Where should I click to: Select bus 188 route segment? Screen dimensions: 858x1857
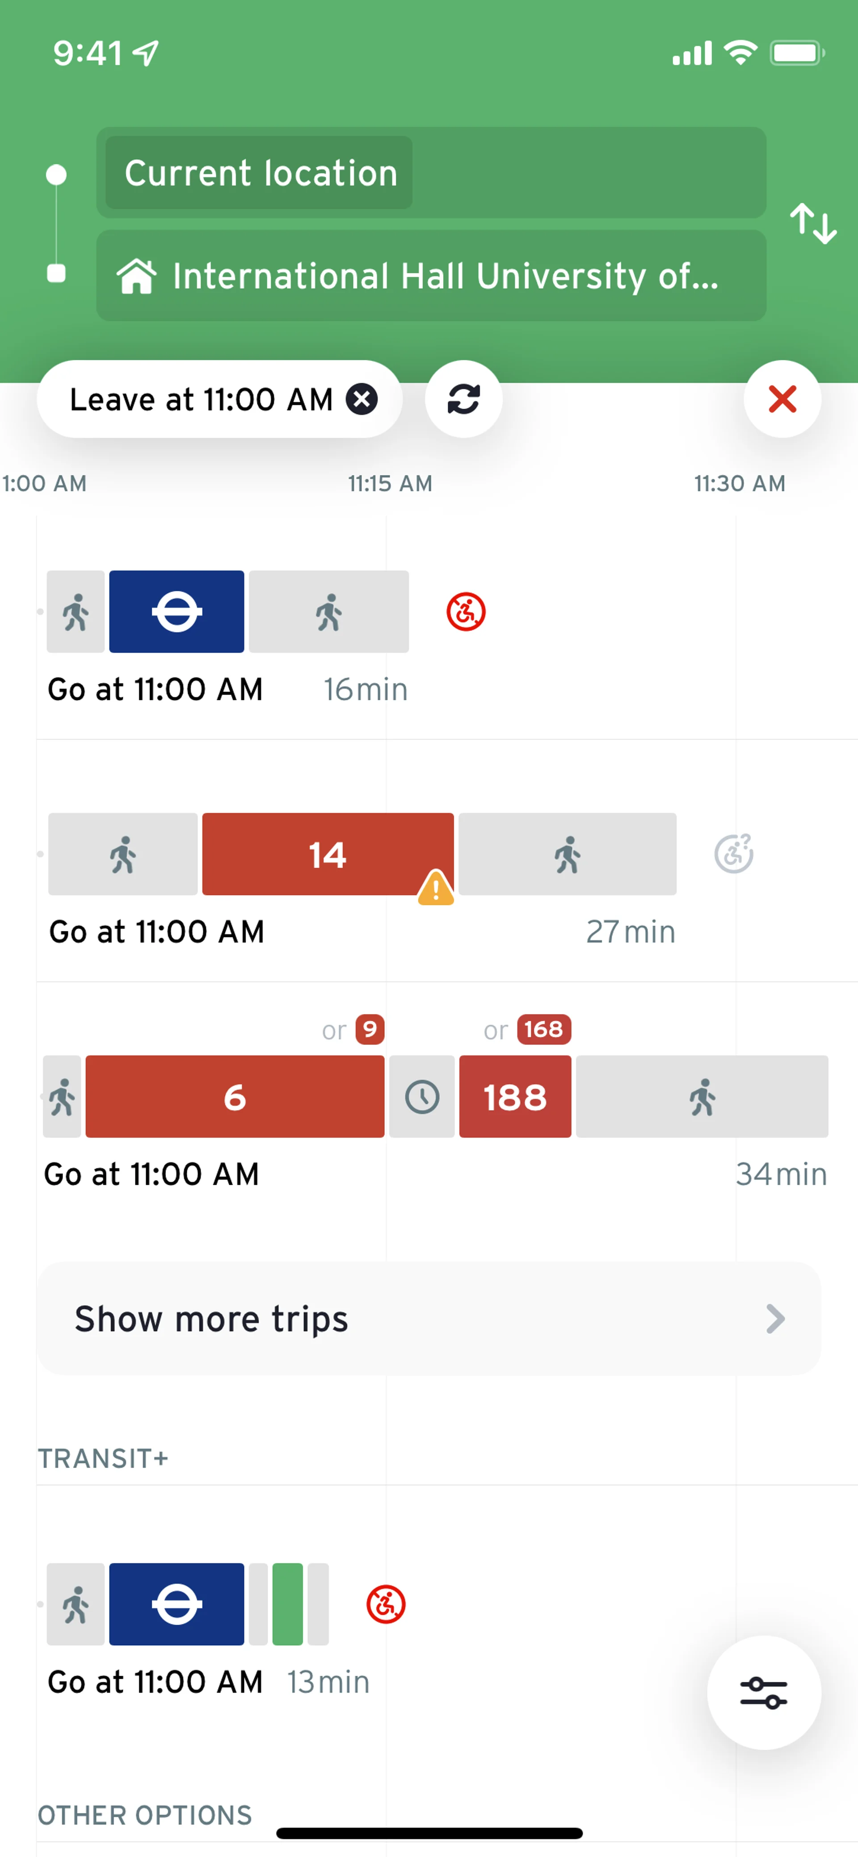[x=515, y=1097]
